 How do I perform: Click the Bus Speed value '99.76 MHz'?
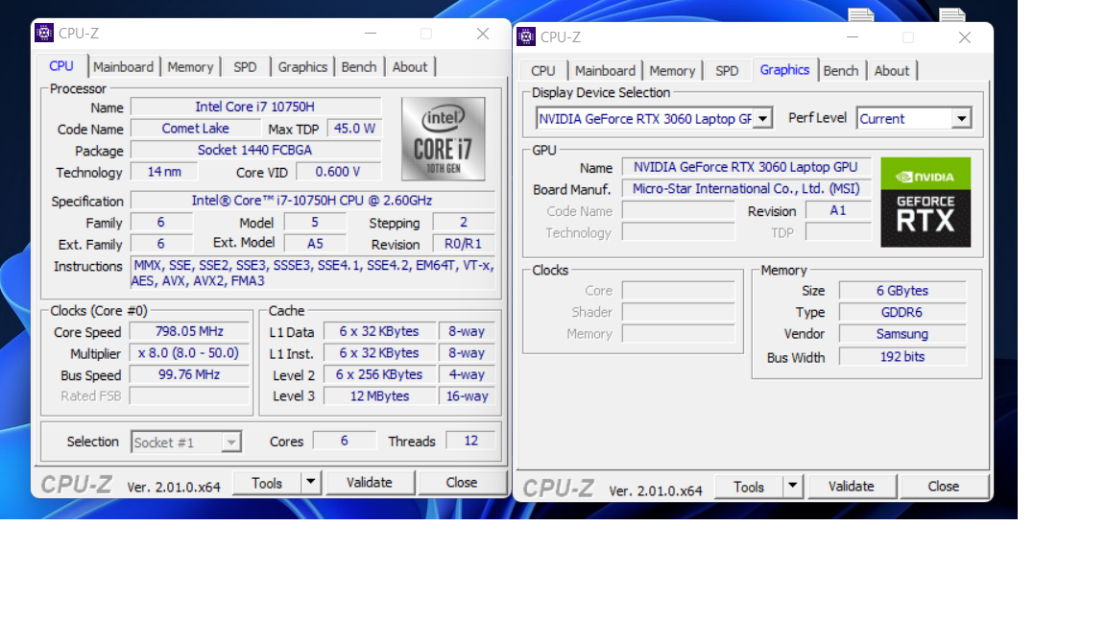tap(190, 374)
